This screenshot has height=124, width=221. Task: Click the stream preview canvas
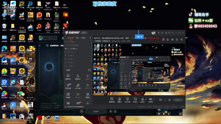pyautogui.click(x=139, y=69)
